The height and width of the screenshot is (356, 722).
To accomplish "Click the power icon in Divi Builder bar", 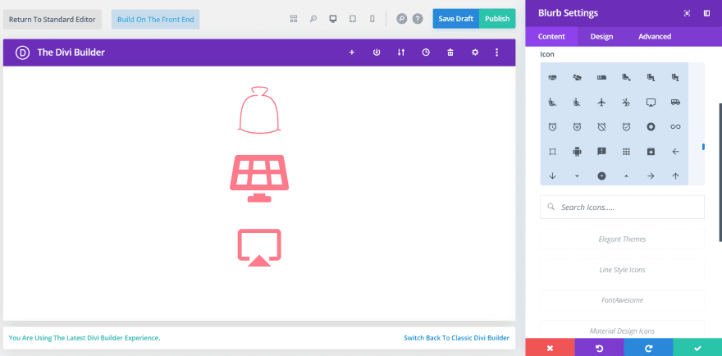I will tap(377, 52).
